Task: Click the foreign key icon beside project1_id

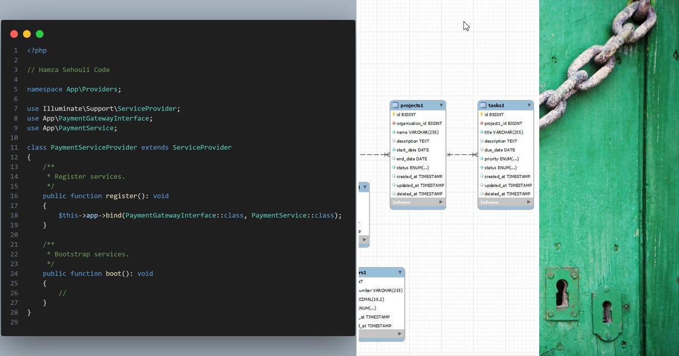Action: tap(483, 123)
